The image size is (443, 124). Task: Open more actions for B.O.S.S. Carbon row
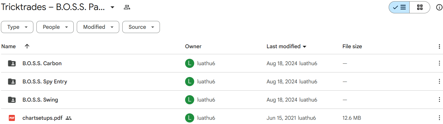(439, 63)
